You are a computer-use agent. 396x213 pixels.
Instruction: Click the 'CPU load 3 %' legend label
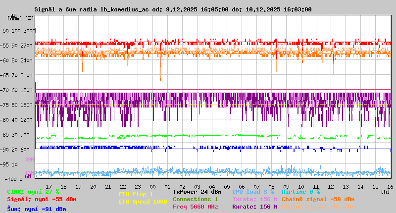coord(253,192)
